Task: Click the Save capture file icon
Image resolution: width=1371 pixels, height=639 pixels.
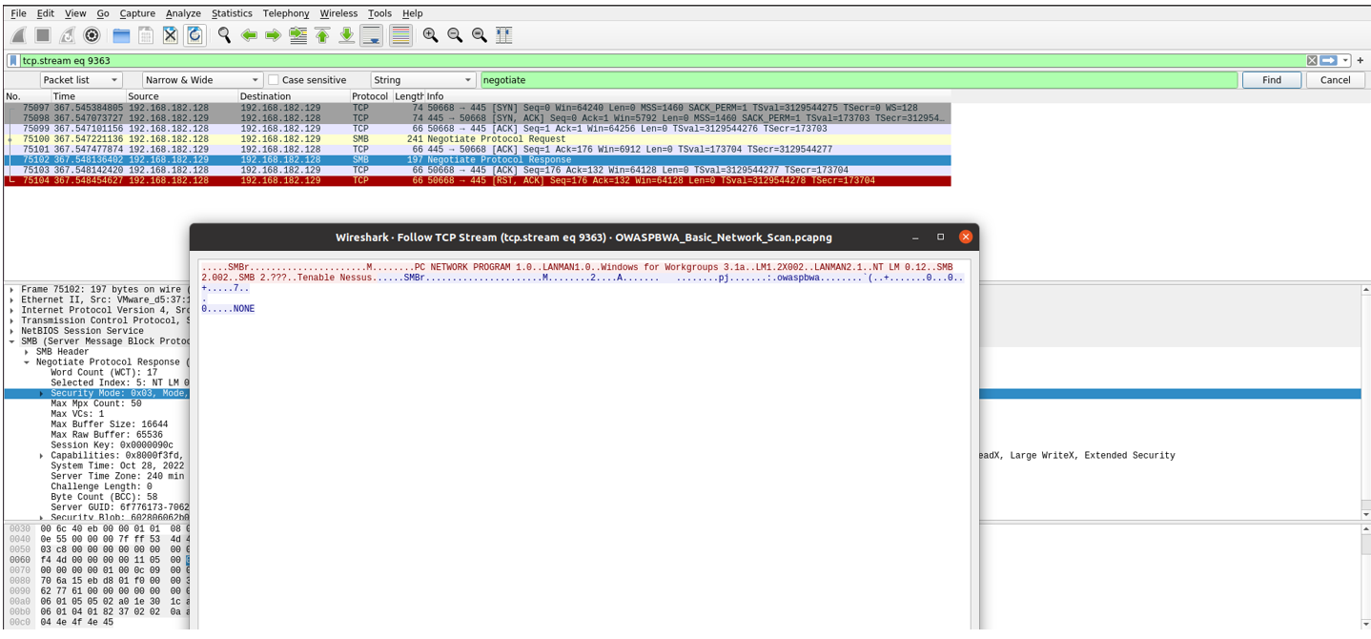Action: (x=146, y=35)
